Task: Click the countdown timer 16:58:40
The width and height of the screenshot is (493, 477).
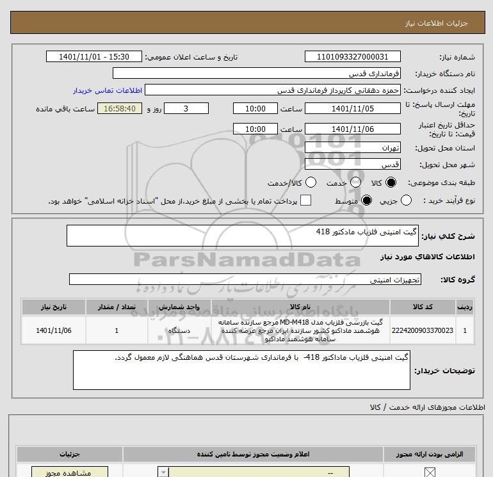Action: pyautogui.click(x=120, y=108)
